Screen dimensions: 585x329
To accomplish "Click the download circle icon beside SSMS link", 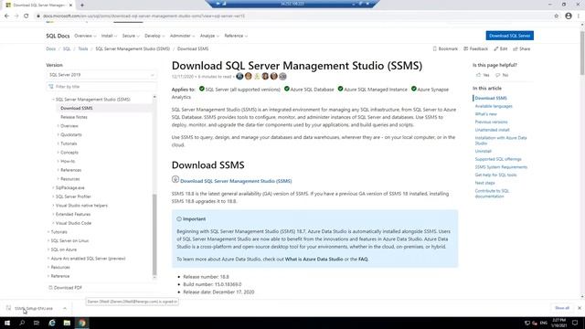I will [x=175, y=179].
